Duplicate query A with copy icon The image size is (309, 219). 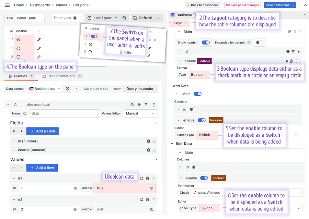pos(132,105)
